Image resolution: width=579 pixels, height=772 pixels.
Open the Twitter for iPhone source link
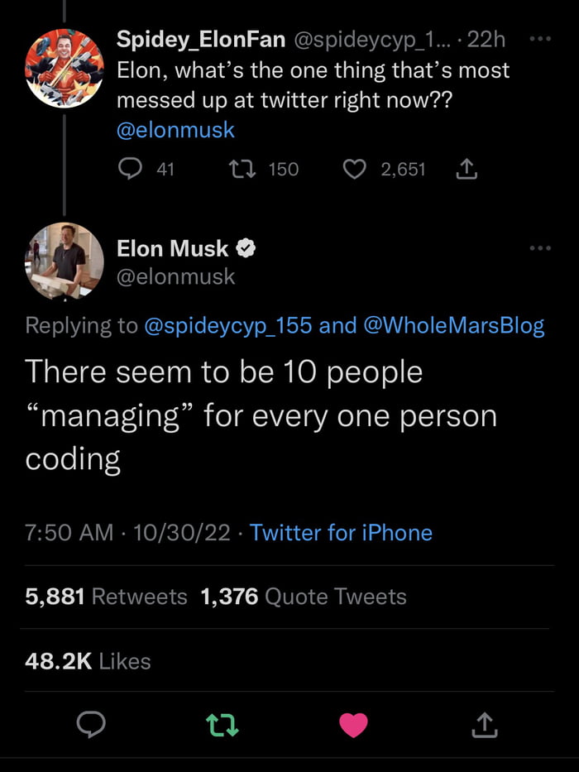pyautogui.click(x=341, y=532)
